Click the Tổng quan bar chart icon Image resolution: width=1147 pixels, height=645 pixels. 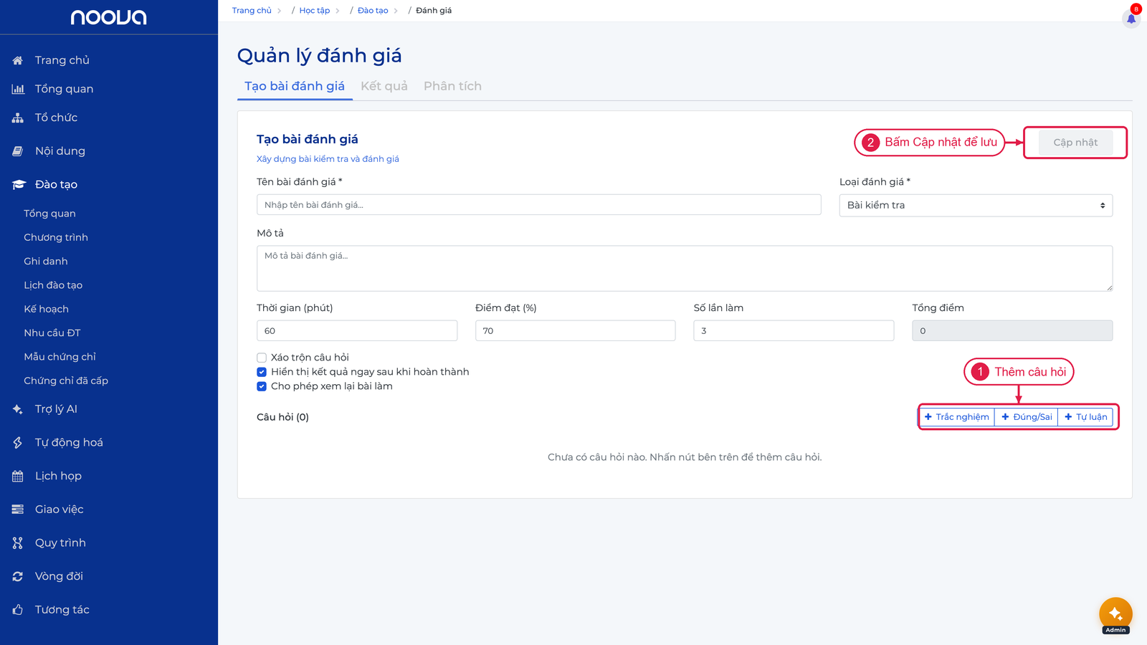click(x=18, y=89)
